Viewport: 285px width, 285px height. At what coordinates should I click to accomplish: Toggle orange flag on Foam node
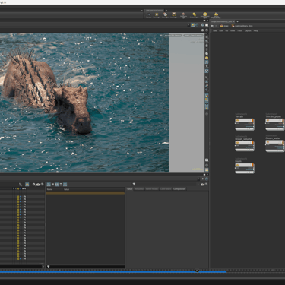(252, 165)
